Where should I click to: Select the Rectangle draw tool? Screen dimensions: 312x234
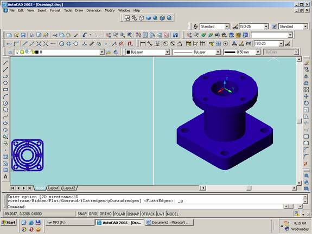5,89
